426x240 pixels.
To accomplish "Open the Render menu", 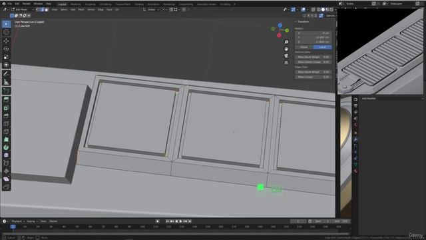I will point(27,4).
